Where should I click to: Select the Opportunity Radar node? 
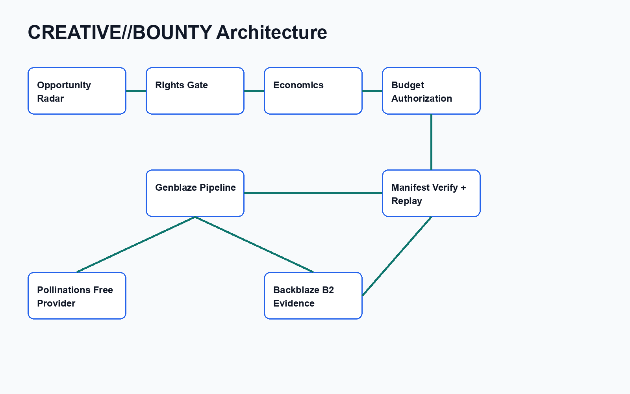pyautogui.click(x=77, y=91)
